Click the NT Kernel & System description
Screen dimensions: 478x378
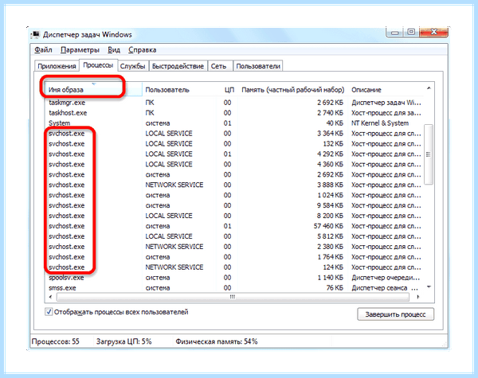[x=380, y=123]
